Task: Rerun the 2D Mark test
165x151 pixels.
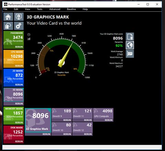Action: (x=19, y=85)
